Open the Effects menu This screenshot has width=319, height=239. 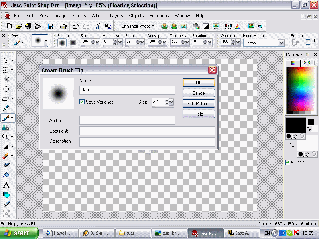click(x=79, y=16)
